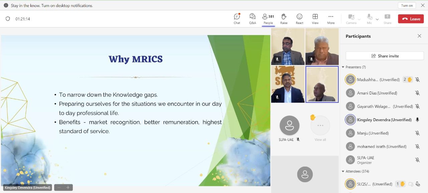The width and height of the screenshot is (428, 193).
Task: Change the meeting View layout
Action: [315, 19]
